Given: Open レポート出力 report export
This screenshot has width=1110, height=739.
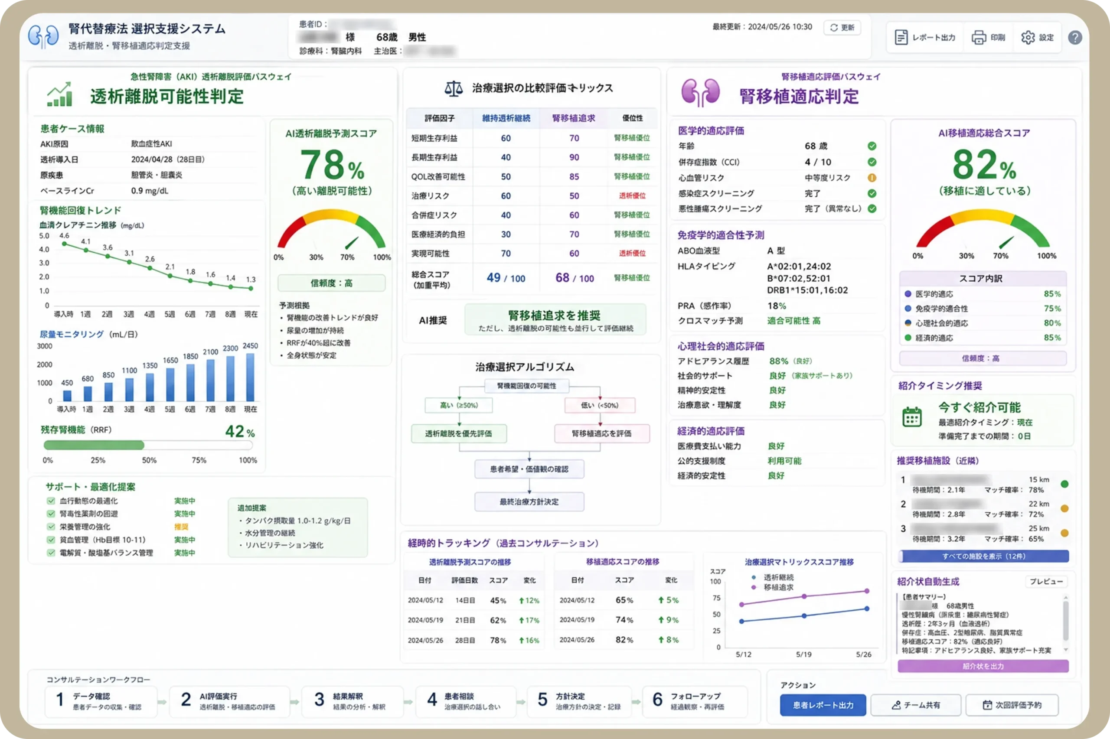Looking at the screenshot, I should (925, 37).
